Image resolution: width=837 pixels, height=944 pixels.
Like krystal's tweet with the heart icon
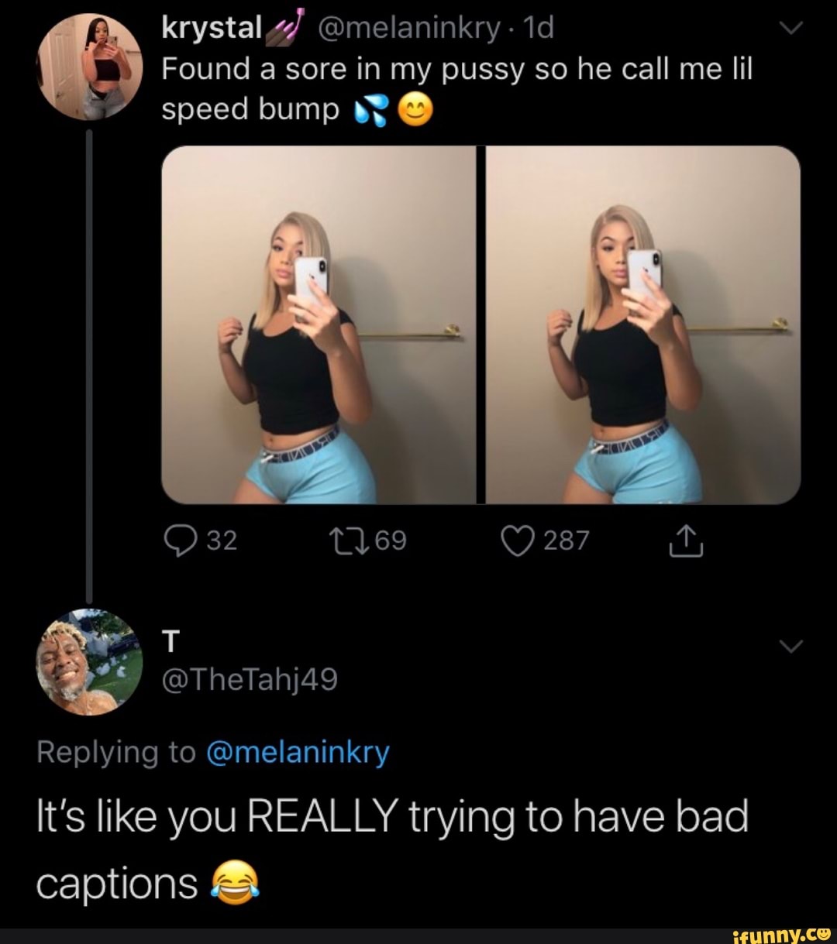(518, 541)
